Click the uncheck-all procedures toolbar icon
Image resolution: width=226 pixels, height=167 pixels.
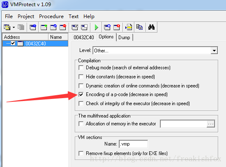84,27
